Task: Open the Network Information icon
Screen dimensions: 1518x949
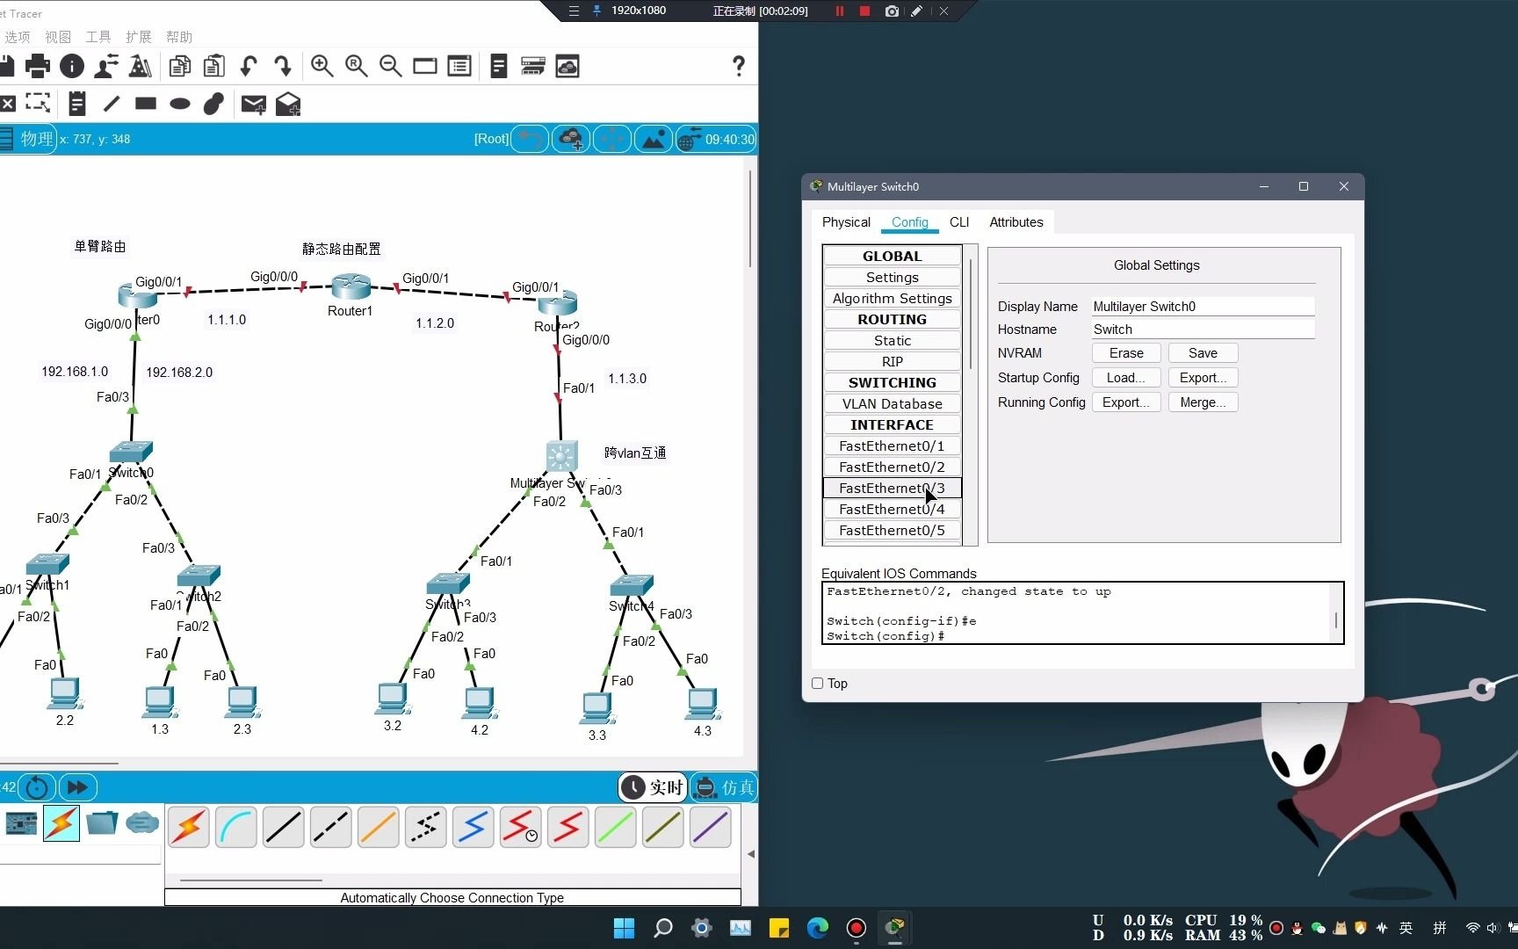Action: click(x=72, y=66)
